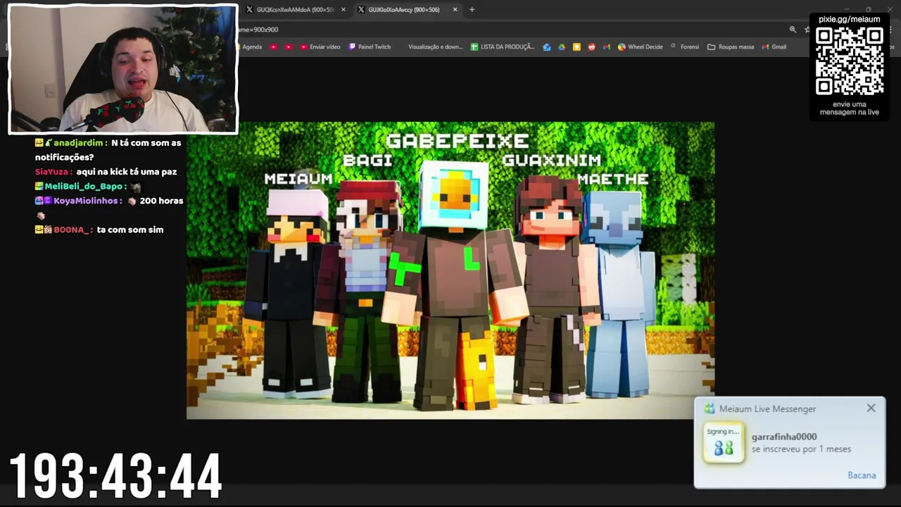Viewport: 901px width, 507px height.
Task: Open the Enviar vídeo bookmark
Action: point(320,47)
